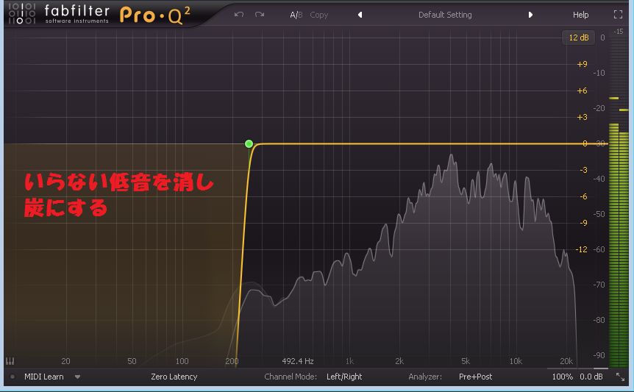Open the 12 dB display range selector
Image resolution: width=634 pixels, height=392 pixels.
[x=579, y=38]
